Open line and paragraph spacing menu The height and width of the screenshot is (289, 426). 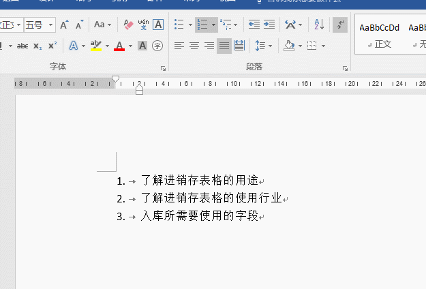(263, 46)
